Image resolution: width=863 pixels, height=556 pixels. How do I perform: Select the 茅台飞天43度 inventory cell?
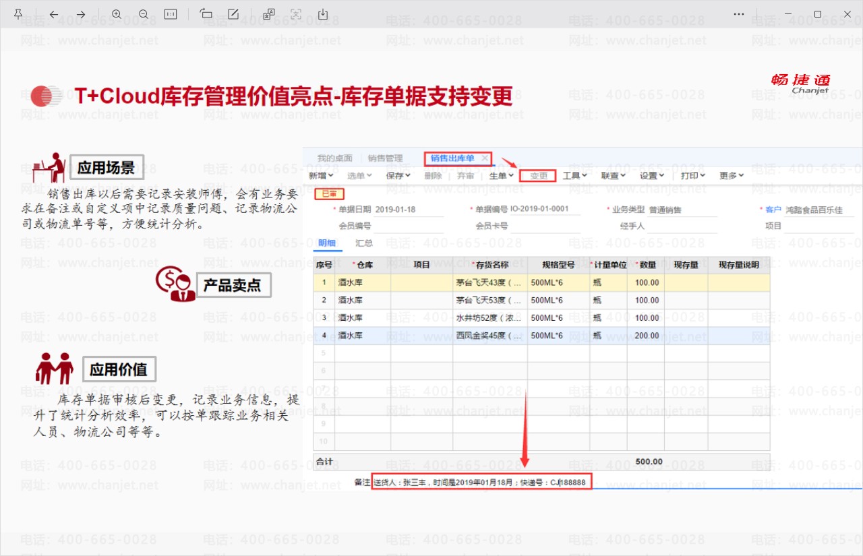pyautogui.click(x=490, y=282)
